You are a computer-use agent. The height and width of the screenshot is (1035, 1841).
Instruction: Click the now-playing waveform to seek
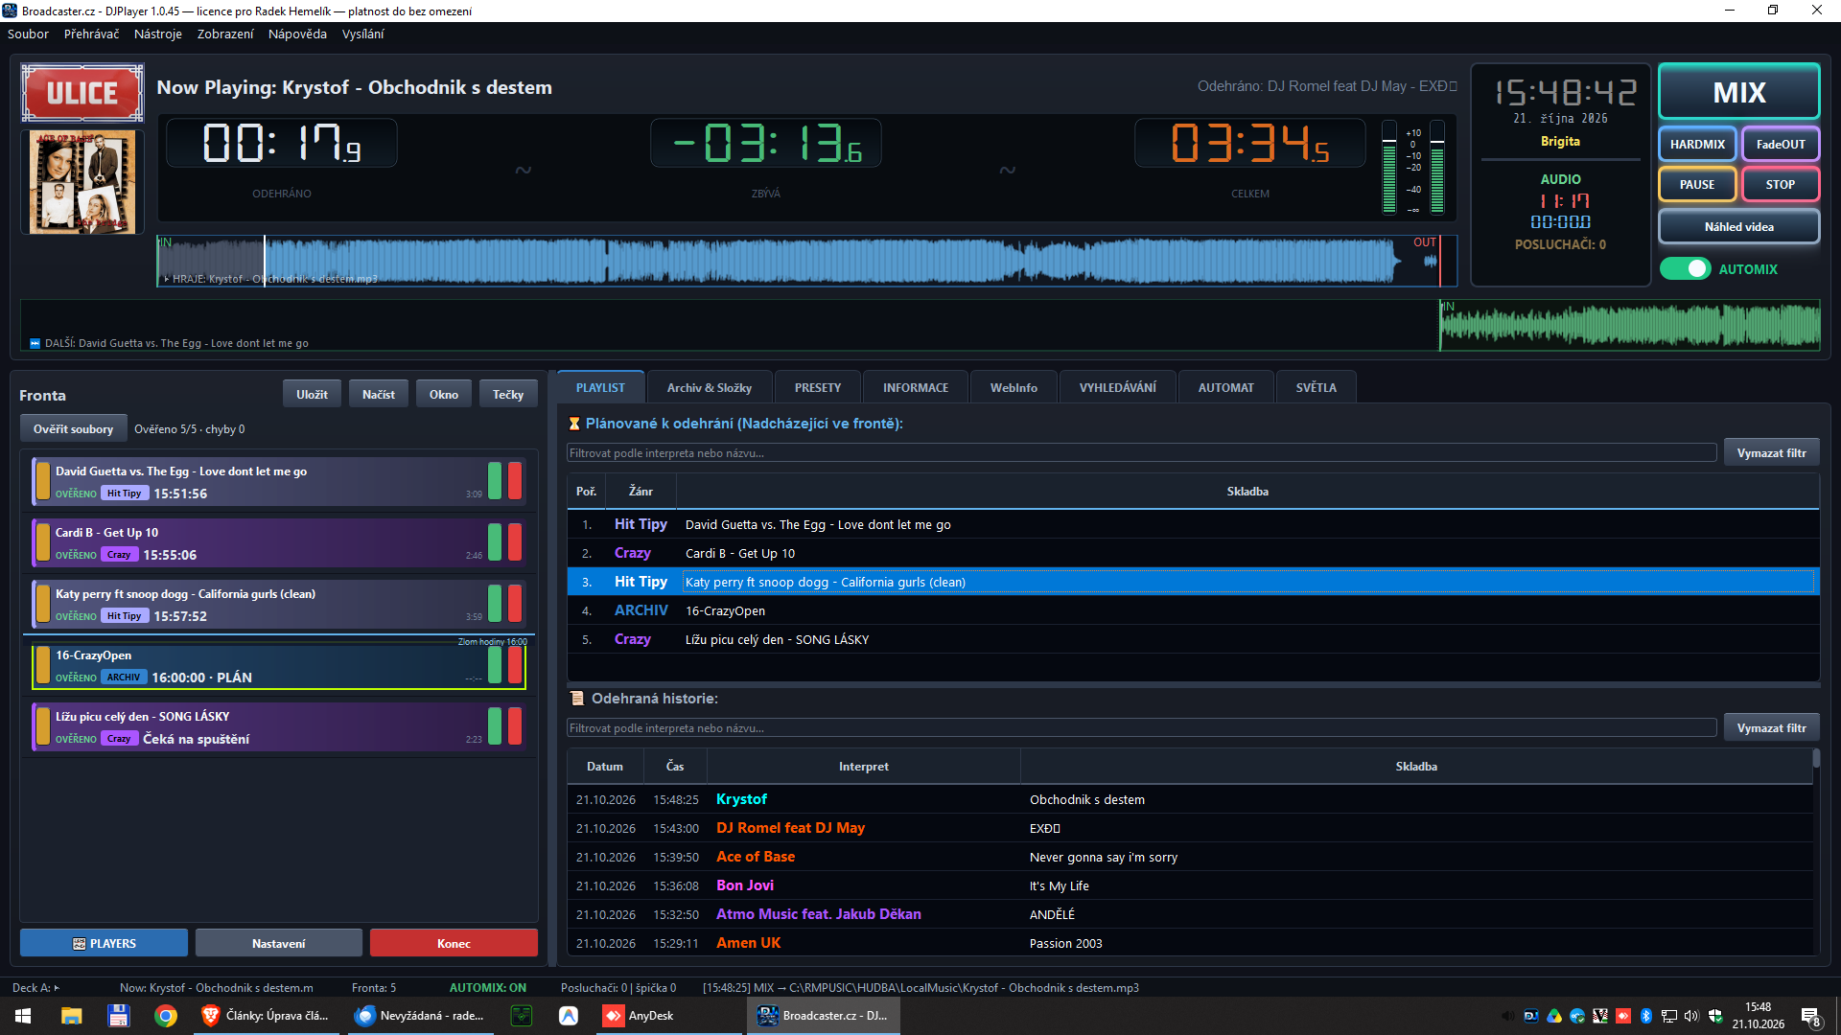coord(806,261)
